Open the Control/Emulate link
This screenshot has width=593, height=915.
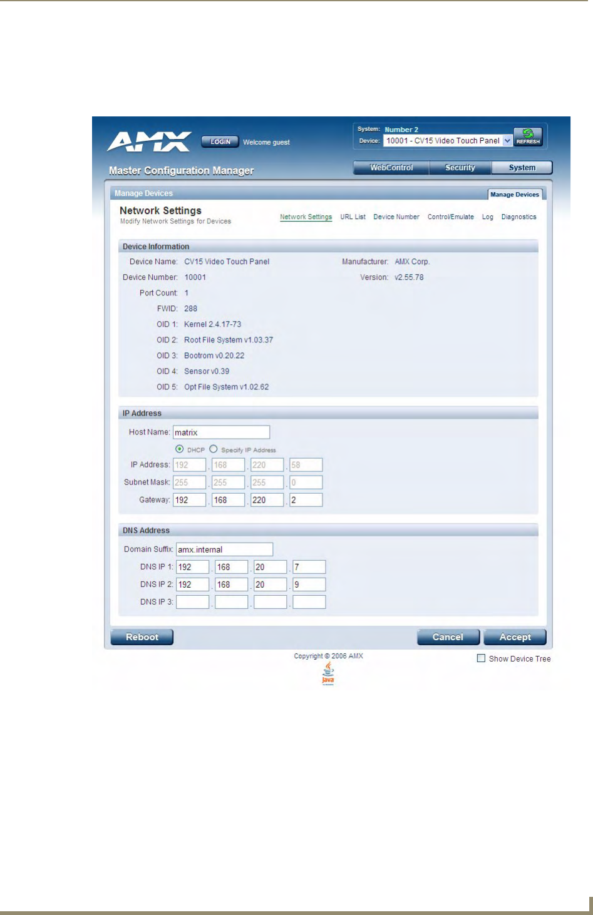click(451, 217)
